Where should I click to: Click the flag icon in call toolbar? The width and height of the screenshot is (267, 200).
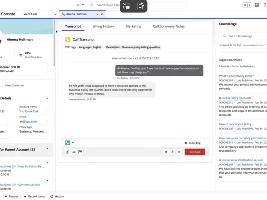tap(80, 152)
